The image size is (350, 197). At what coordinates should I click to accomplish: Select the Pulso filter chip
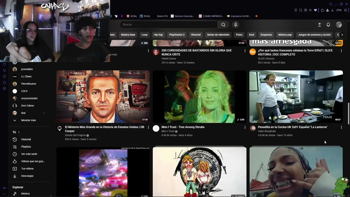click(x=239, y=35)
